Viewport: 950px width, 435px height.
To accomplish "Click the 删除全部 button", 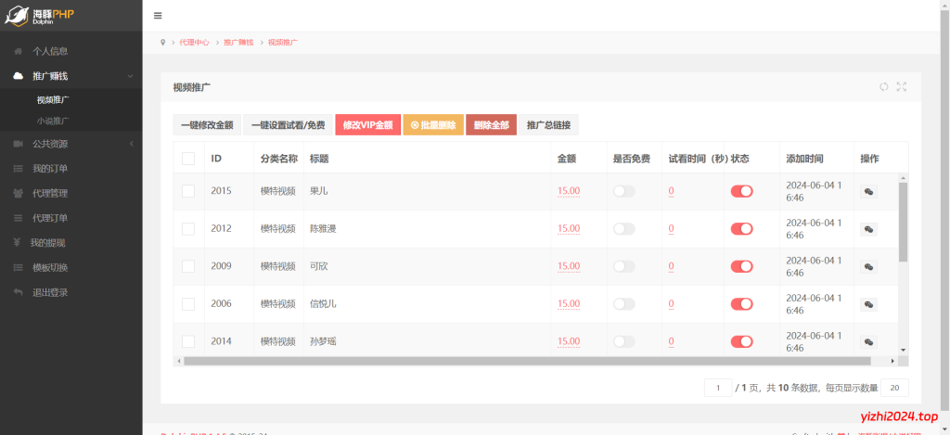I will pos(491,125).
